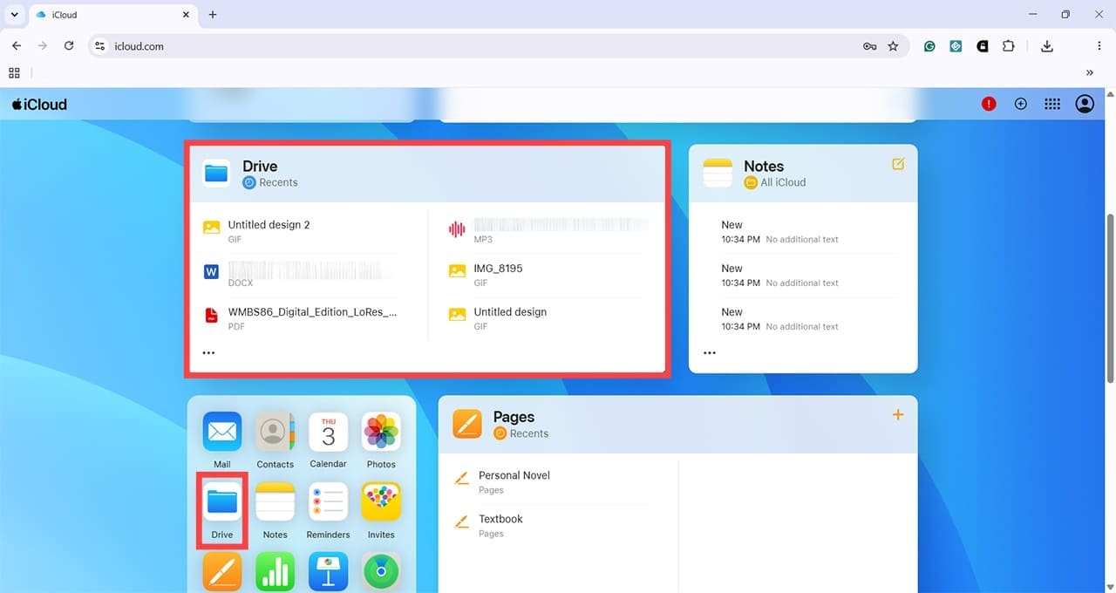Compose new note in Notes widget
This screenshot has width=1116, height=593.
(x=898, y=164)
